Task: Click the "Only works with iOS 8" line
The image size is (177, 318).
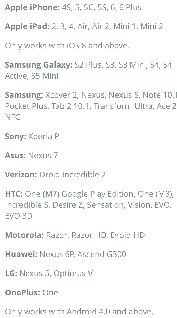Action: point(67,46)
